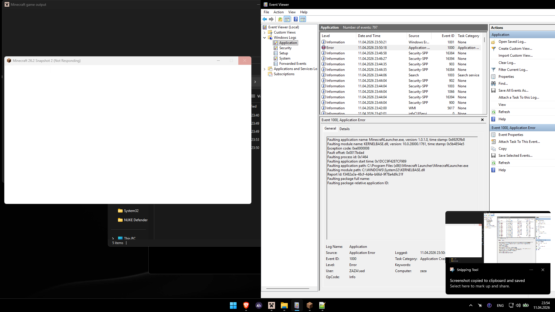Switch to the Details tab
The height and width of the screenshot is (312, 555).
(344, 129)
